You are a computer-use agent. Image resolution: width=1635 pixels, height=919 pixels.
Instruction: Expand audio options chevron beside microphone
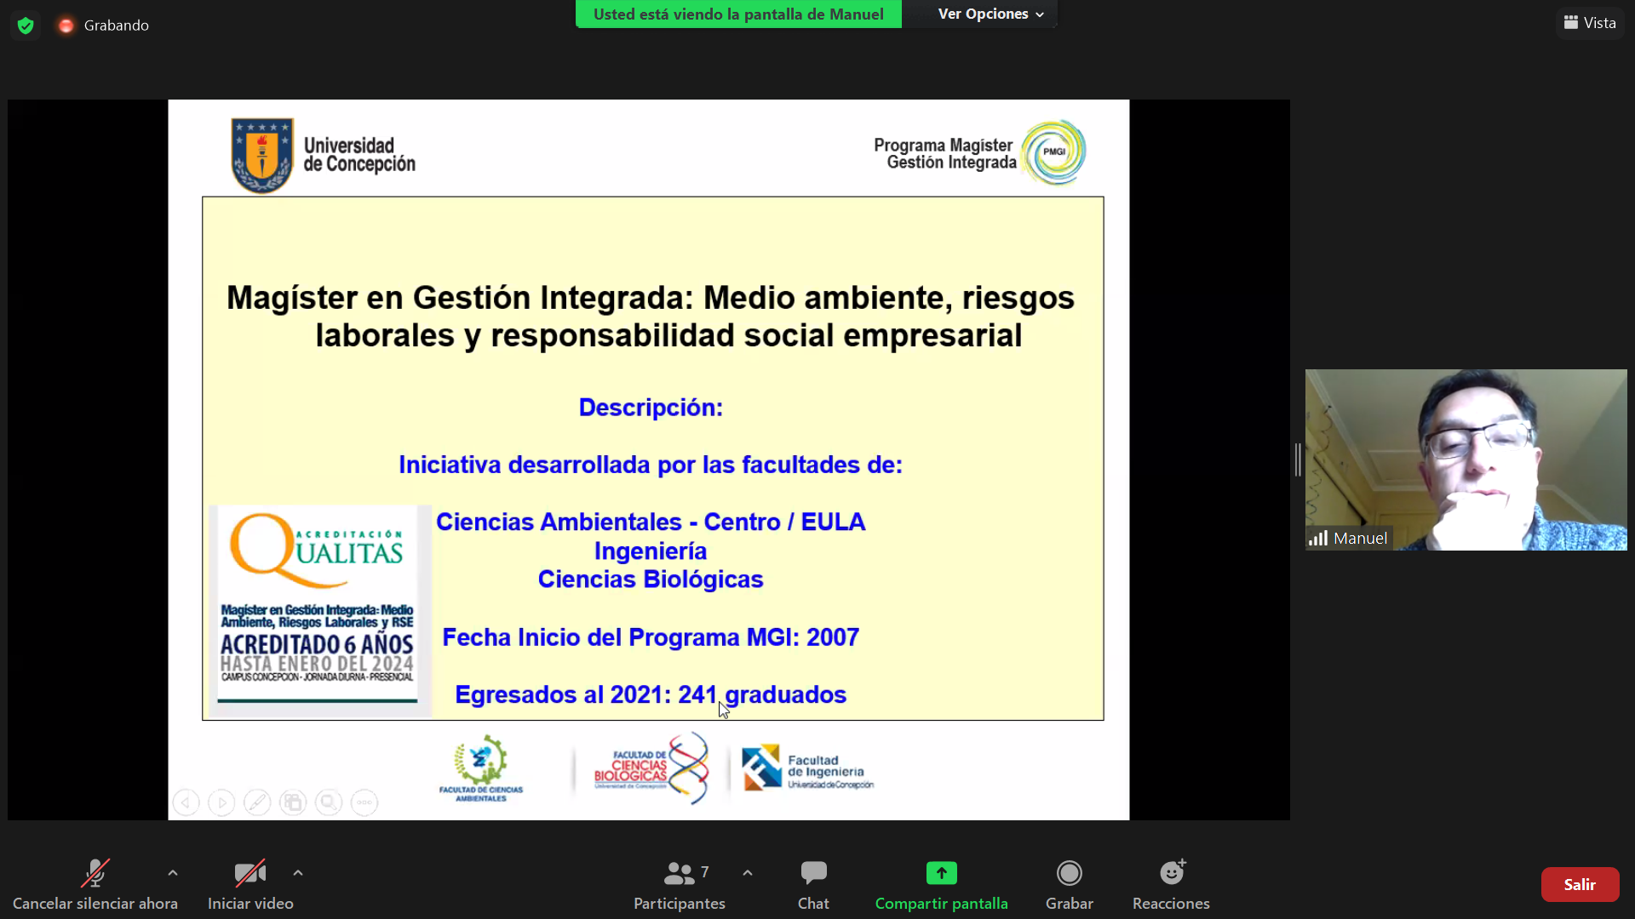[173, 873]
